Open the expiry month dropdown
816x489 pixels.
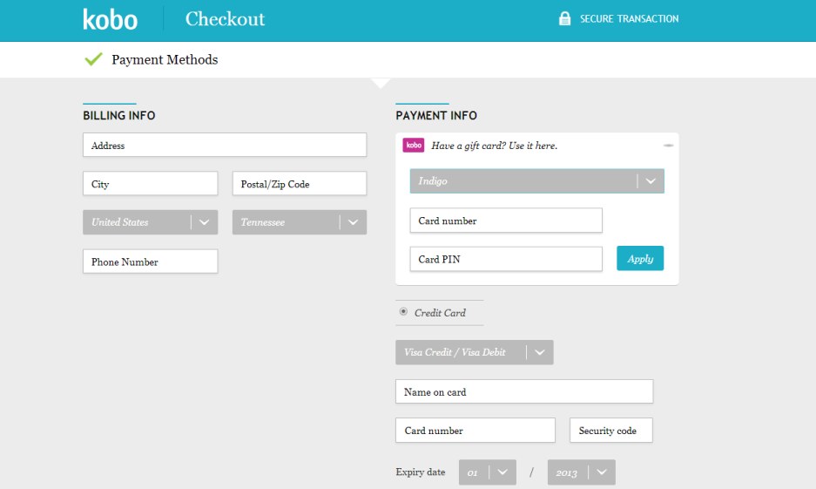pyautogui.click(x=487, y=472)
